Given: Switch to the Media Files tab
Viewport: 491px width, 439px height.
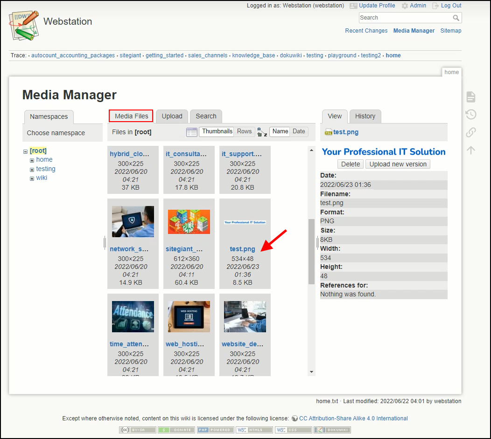Looking at the screenshot, I should pos(131,116).
